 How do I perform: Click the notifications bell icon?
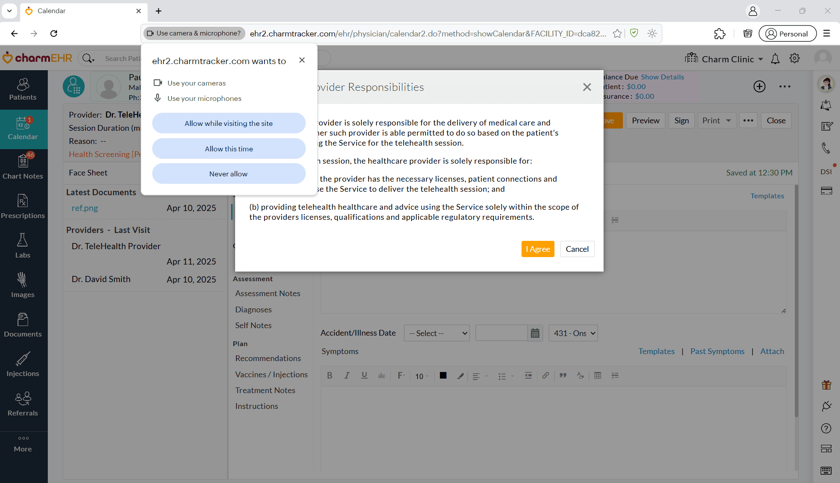[775, 59]
